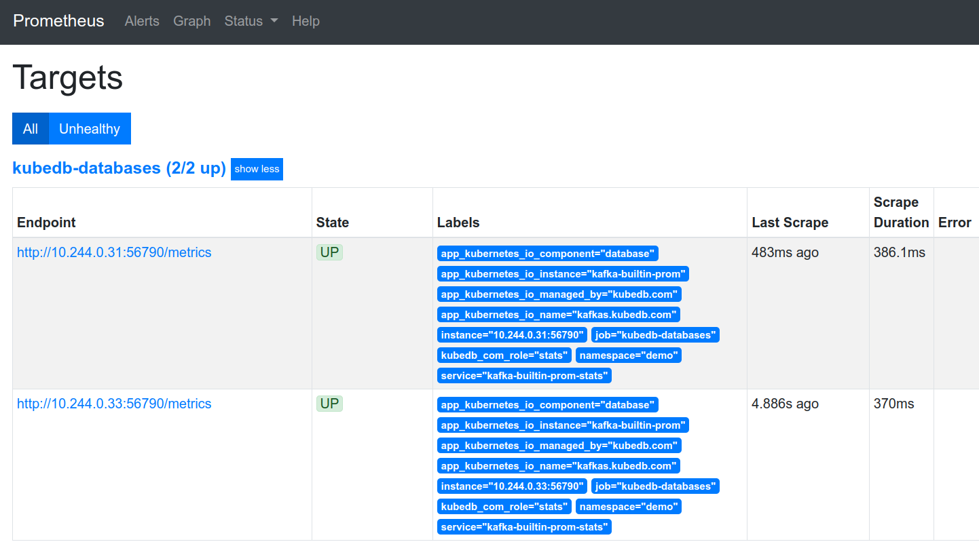Click first row's job="kubedb-databases" label
The height and width of the screenshot is (542, 979).
(x=655, y=335)
